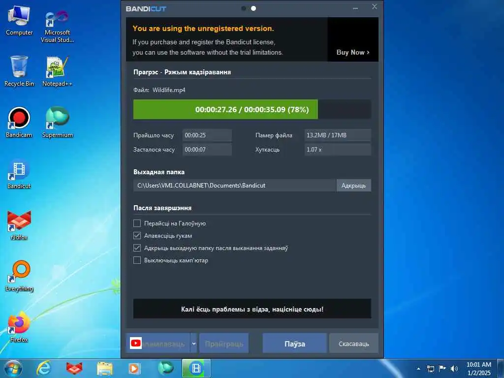Open the media player taskbar icon
Viewport: 504px width, 378px height.
[x=135, y=368]
